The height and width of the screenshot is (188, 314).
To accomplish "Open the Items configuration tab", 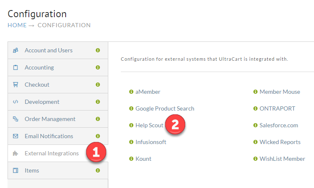I will 58,170.
